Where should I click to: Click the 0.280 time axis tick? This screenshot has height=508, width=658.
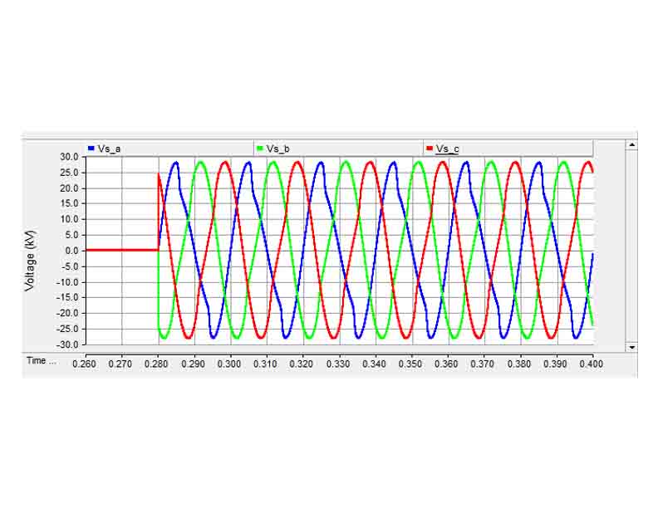[157, 363]
